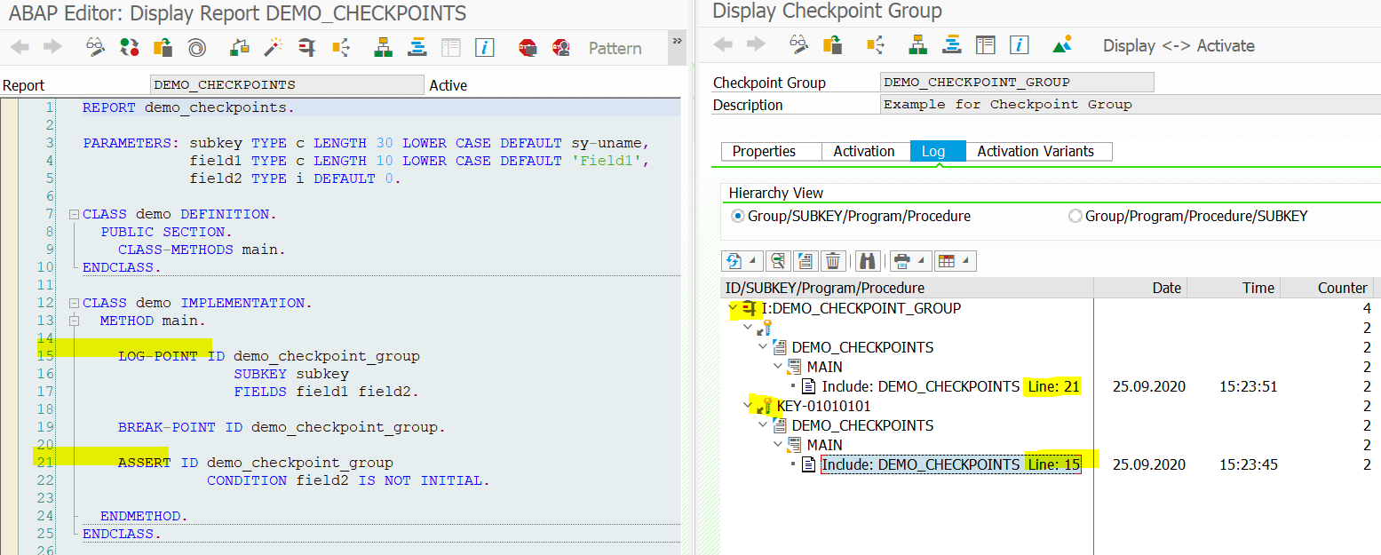Click the Find binoculars icon in Log toolbar
Screen dimensions: 1381x555
[x=868, y=261]
